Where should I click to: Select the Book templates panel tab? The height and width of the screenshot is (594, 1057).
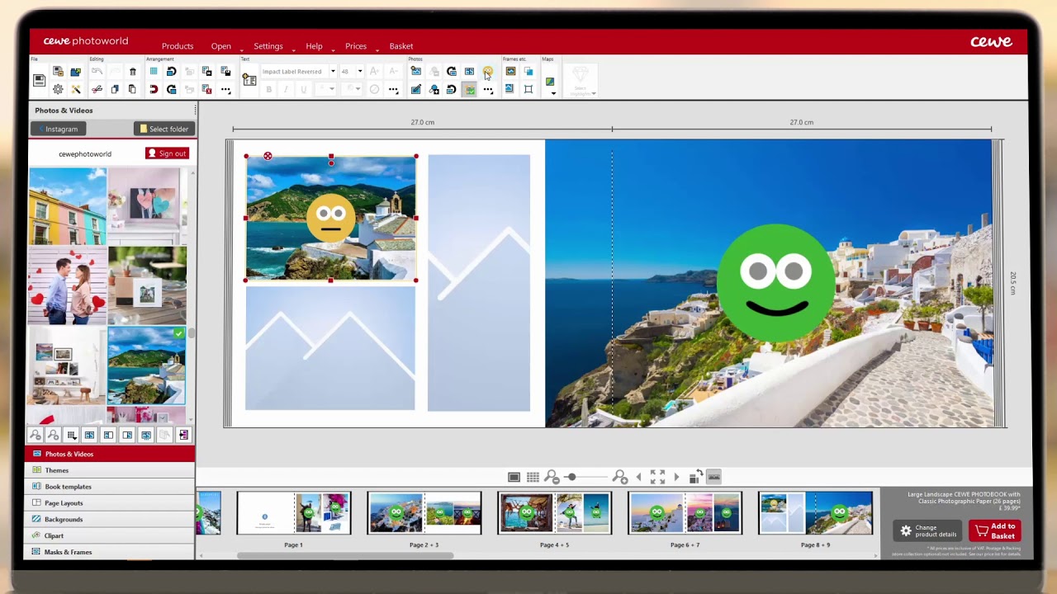click(x=110, y=487)
